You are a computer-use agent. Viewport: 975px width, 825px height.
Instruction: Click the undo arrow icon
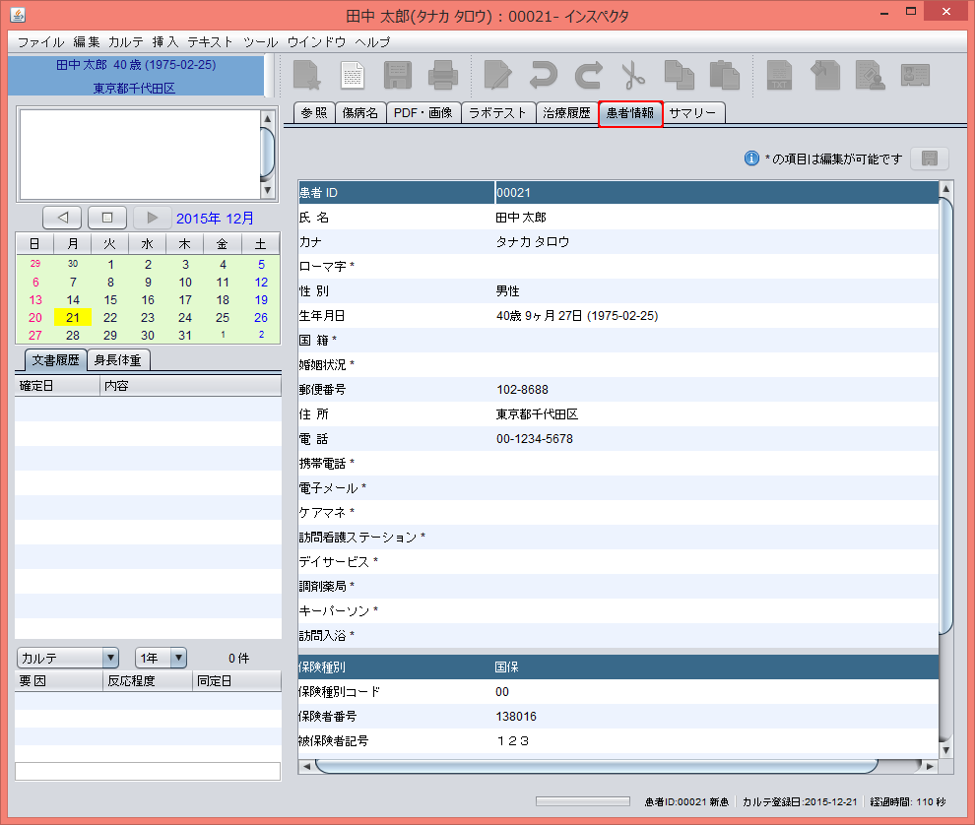click(x=543, y=76)
